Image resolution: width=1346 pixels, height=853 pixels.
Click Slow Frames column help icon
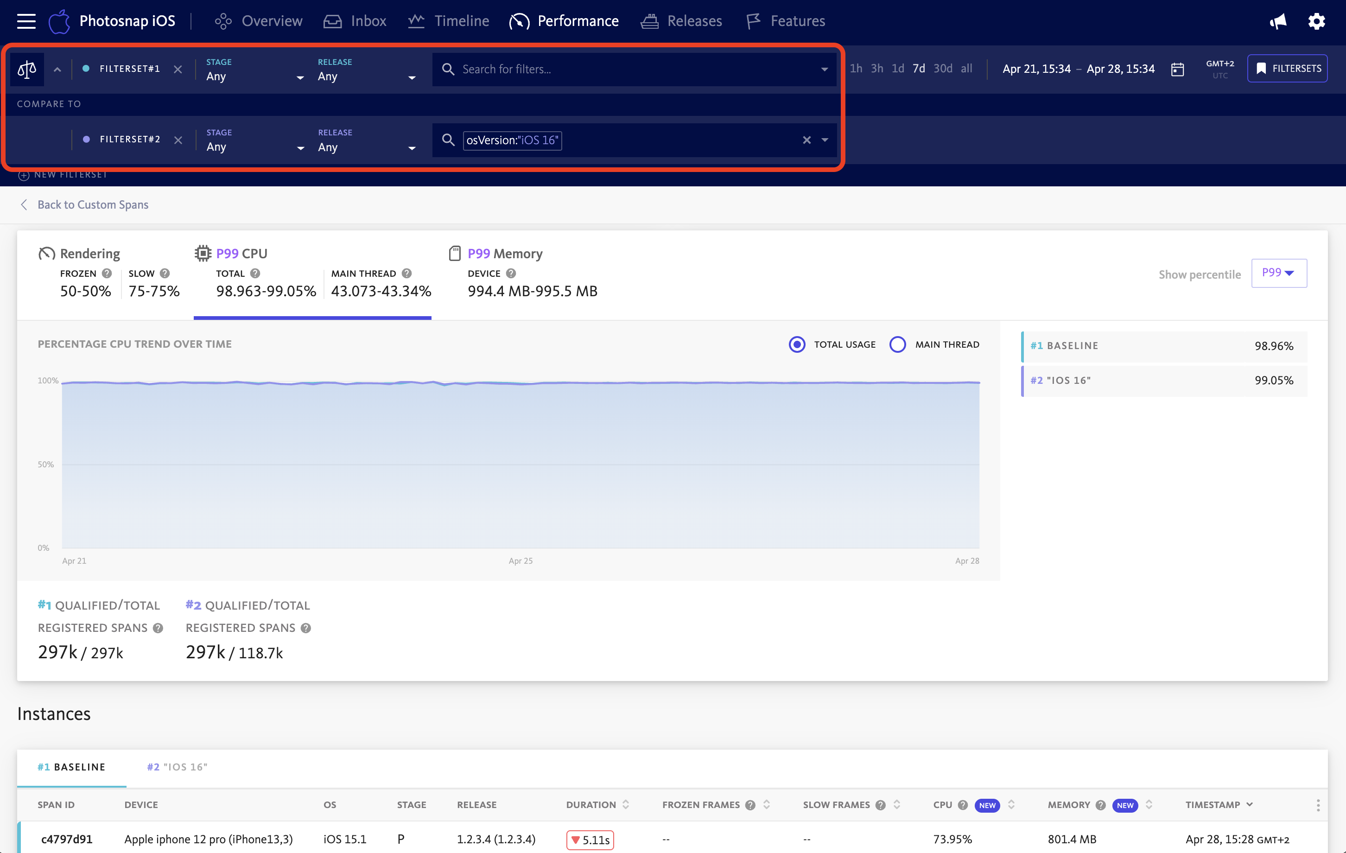[880, 805]
